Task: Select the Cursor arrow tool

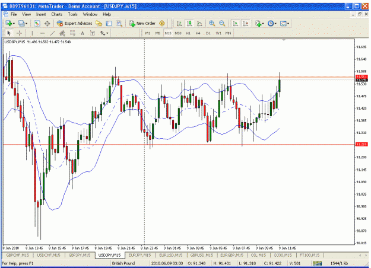Action: click(9, 33)
